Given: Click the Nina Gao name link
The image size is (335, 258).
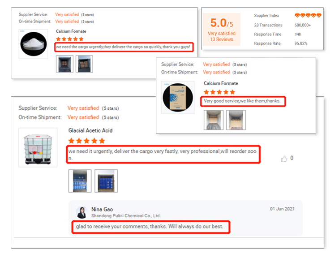Looking at the screenshot, I should pyautogui.click(x=102, y=210).
